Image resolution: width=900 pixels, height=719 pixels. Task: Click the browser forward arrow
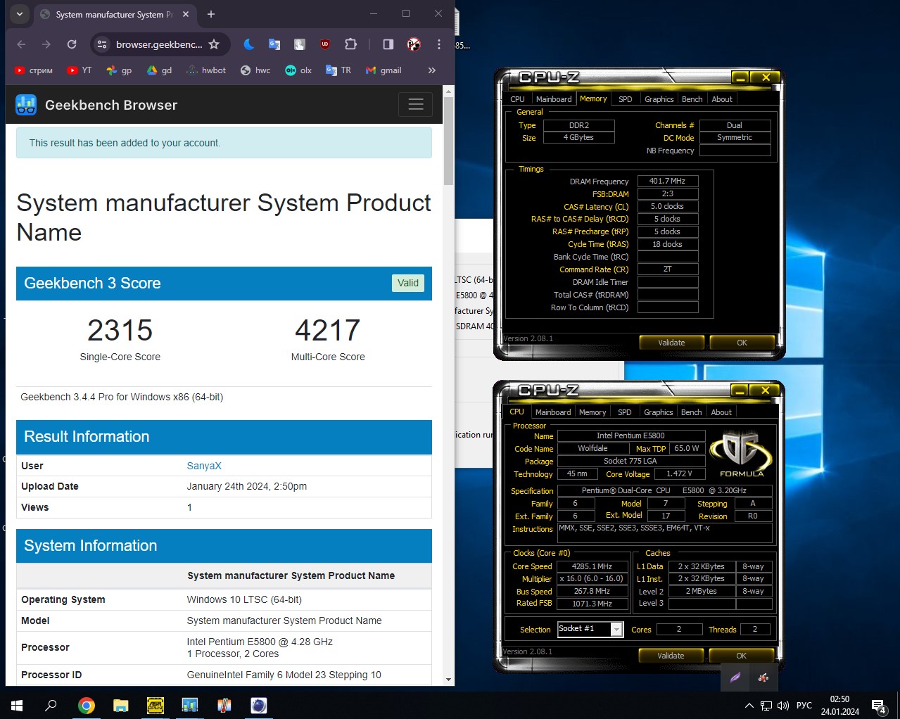(46, 44)
